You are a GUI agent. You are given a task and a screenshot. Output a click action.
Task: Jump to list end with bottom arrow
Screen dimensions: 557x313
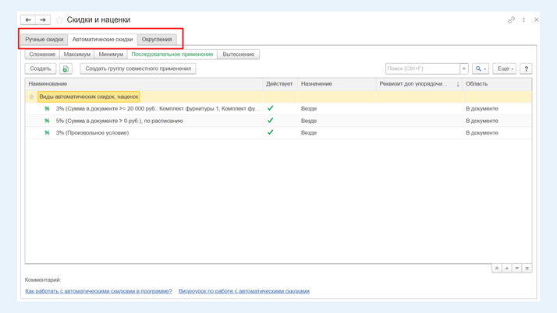527,268
